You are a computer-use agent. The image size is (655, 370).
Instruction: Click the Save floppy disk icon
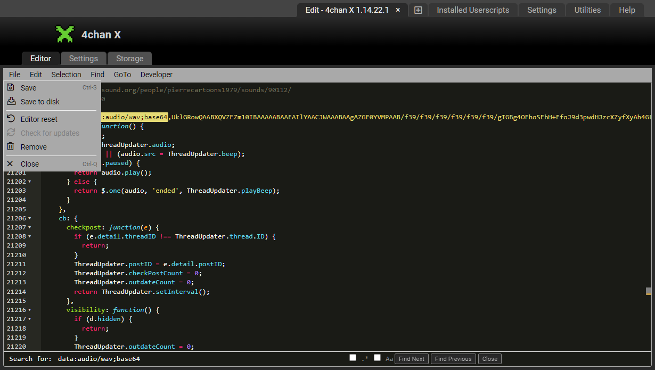pyautogui.click(x=11, y=88)
